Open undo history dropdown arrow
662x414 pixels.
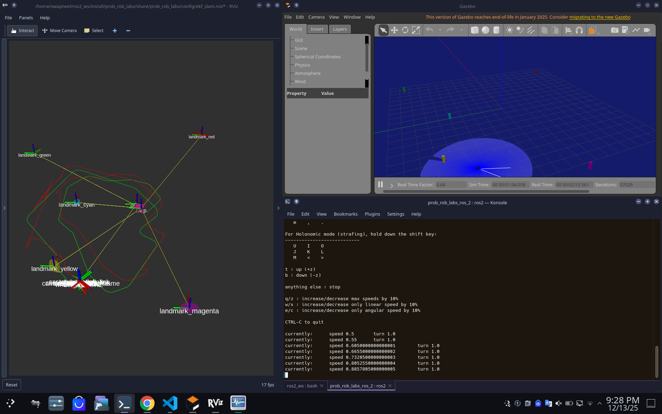coord(440,30)
